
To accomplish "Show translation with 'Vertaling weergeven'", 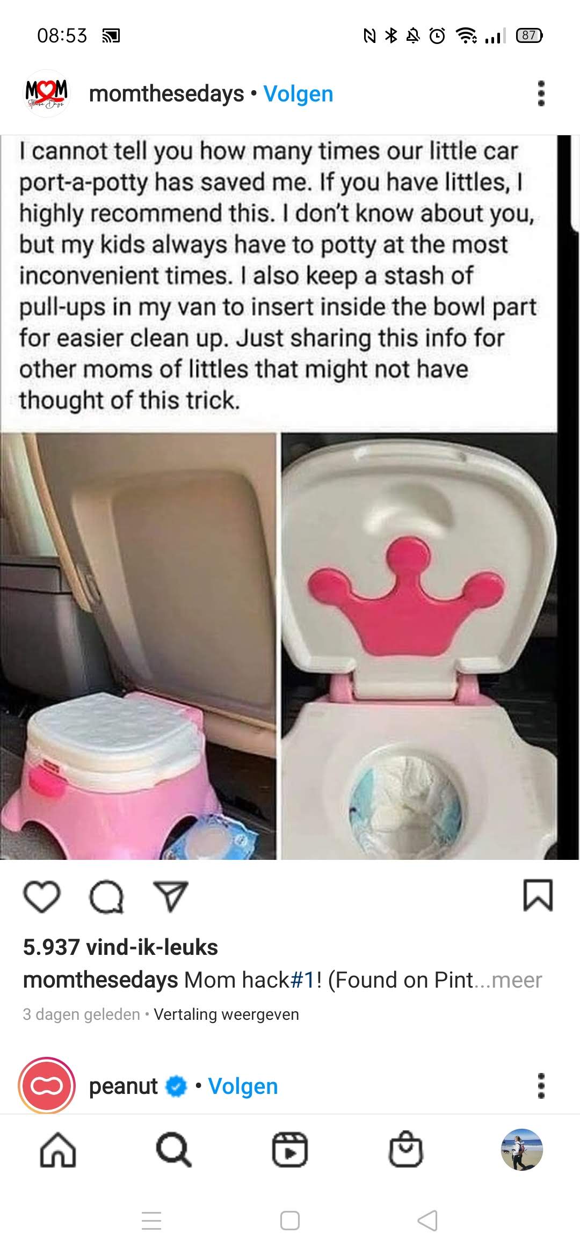I will pyautogui.click(x=226, y=1014).
